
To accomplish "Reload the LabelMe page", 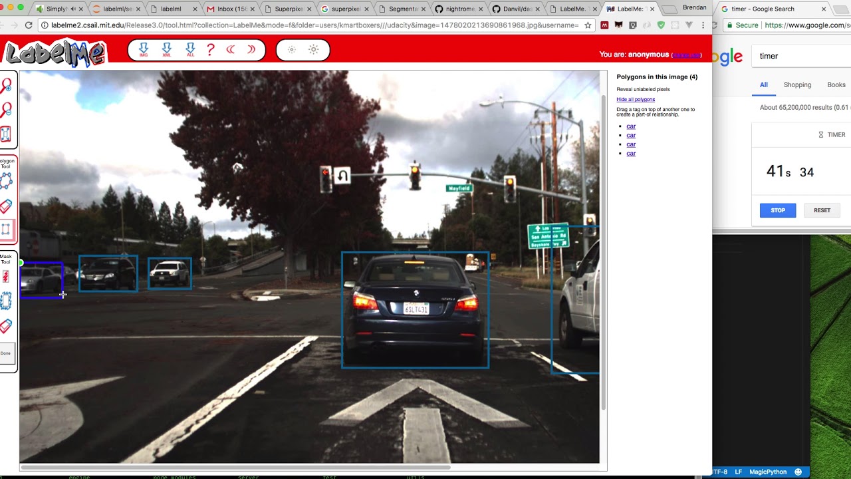I will click(29, 25).
